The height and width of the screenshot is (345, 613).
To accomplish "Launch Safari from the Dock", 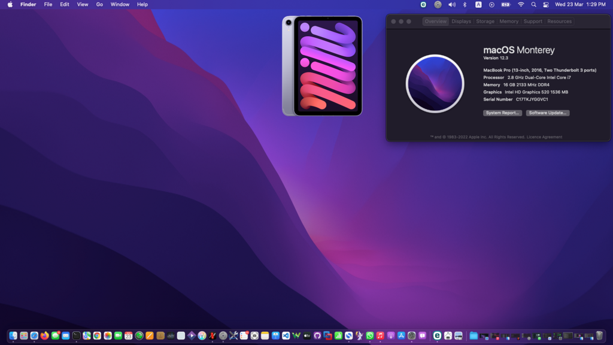I will coord(34,335).
